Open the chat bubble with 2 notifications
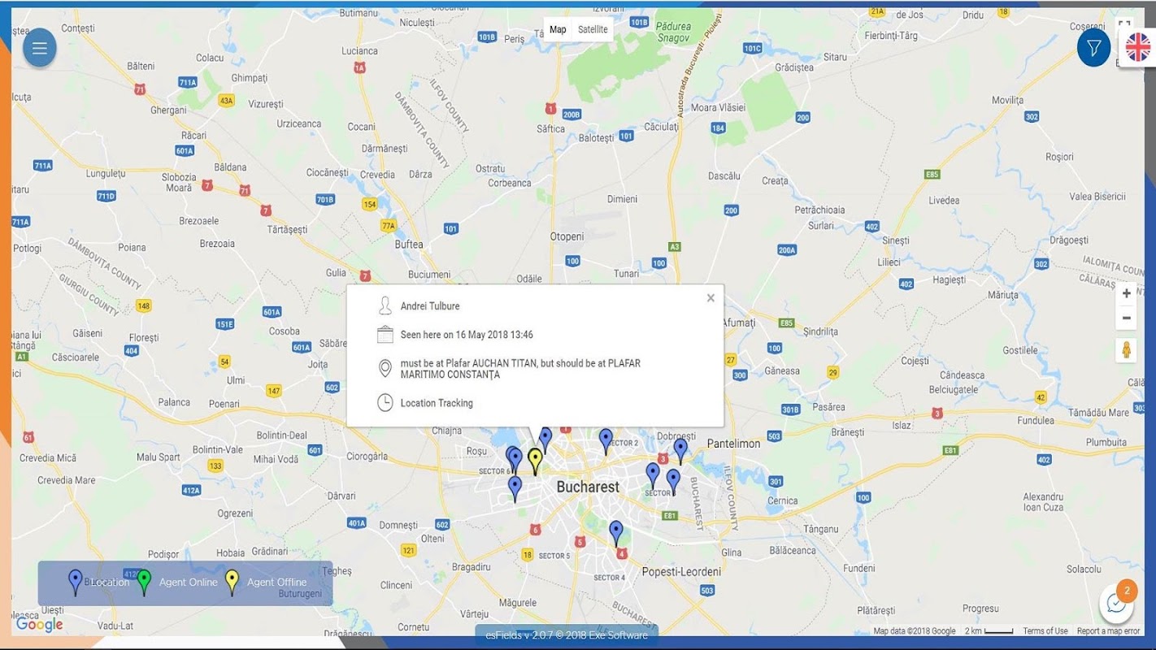The width and height of the screenshot is (1156, 650). click(x=1117, y=603)
